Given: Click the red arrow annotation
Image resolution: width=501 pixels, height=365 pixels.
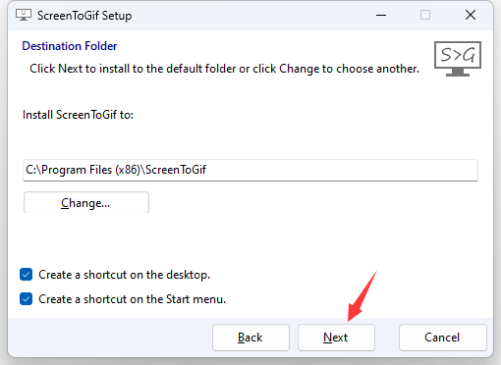Looking at the screenshot, I should click(x=362, y=296).
